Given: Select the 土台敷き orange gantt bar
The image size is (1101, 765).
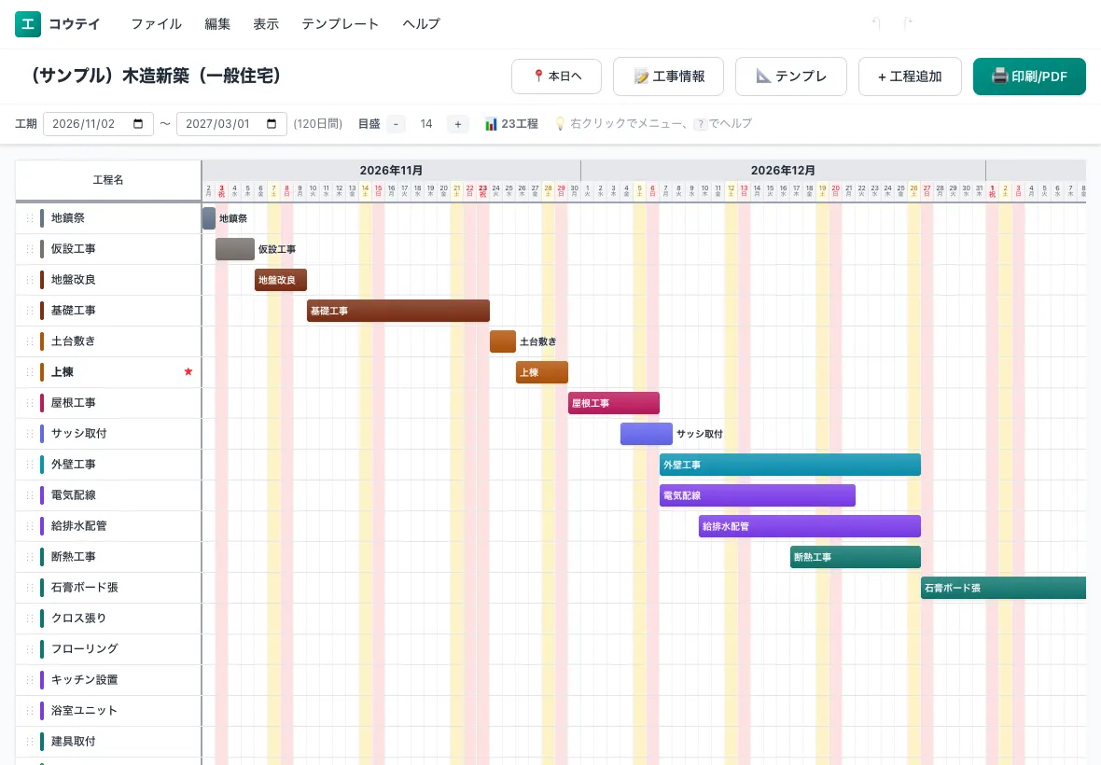Looking at the screenshot, I should click(503, 341).
